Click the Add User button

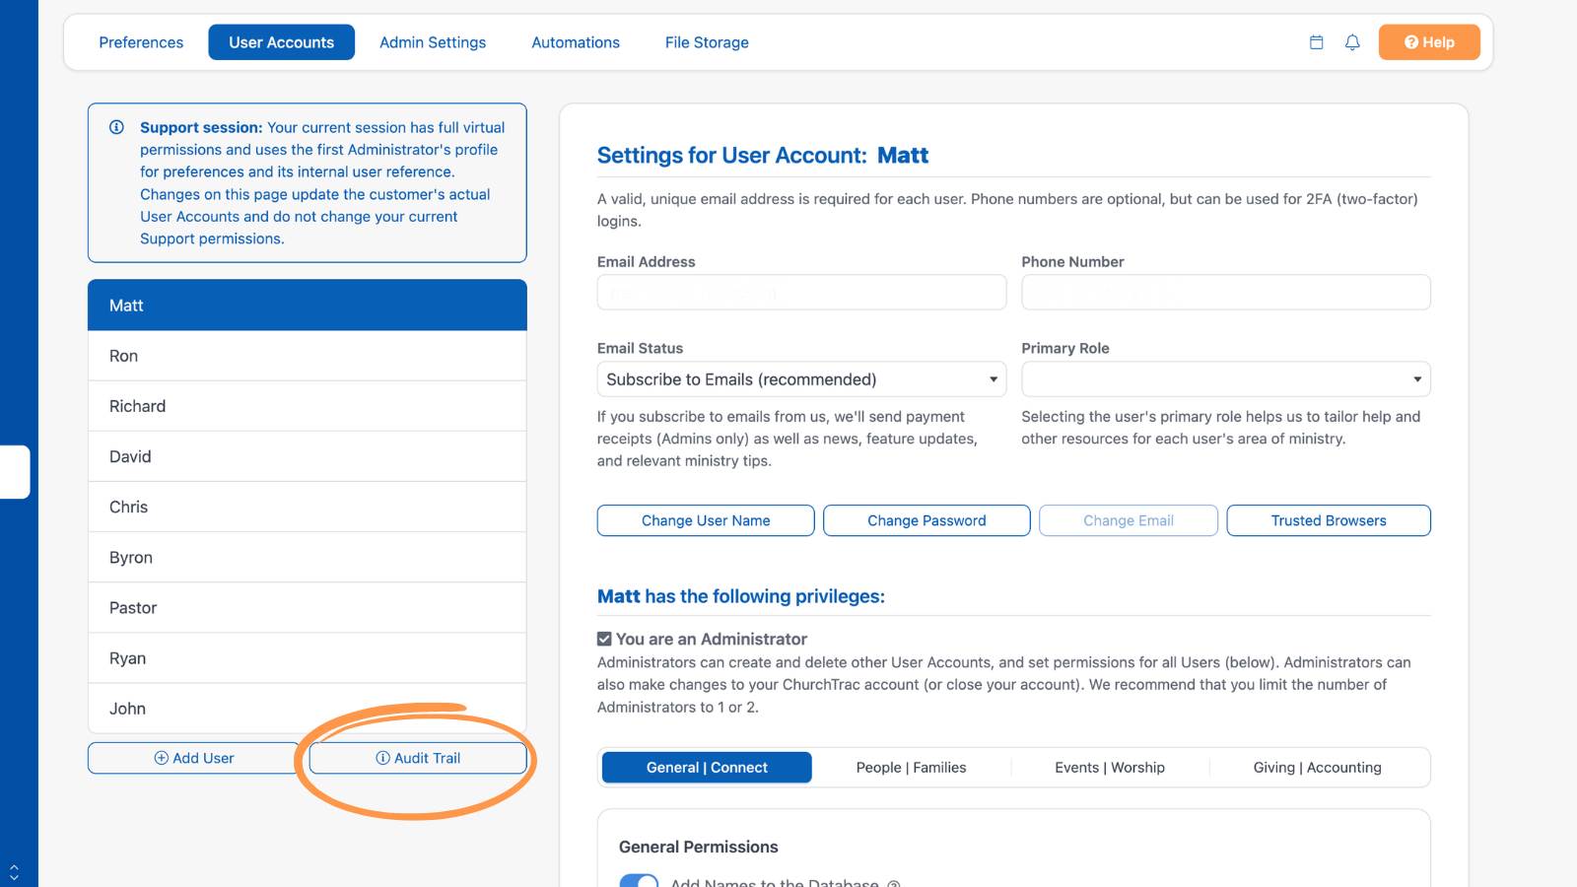point(194,758)
